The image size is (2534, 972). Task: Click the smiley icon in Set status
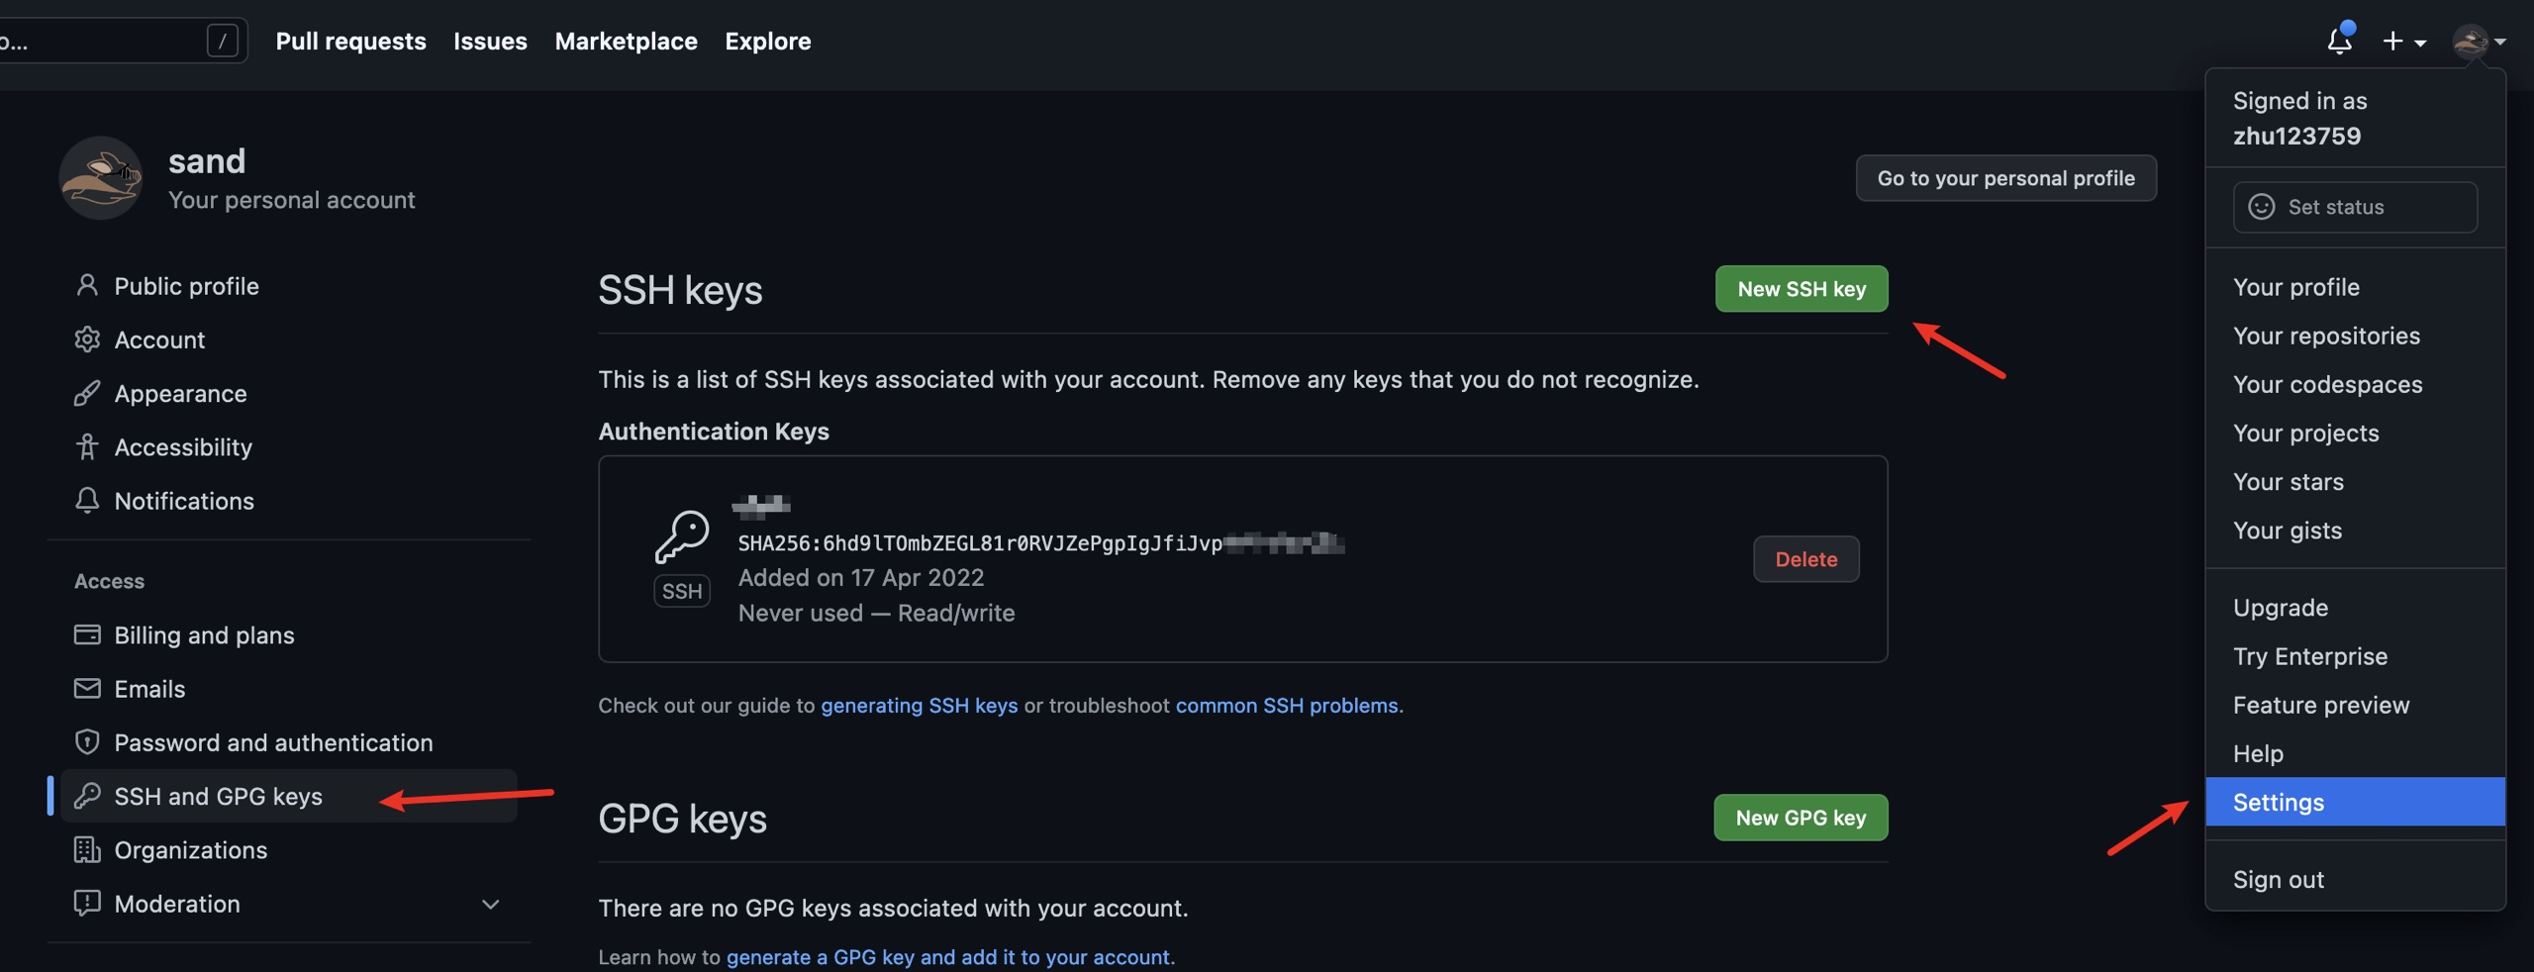(x=2262, y=206)
